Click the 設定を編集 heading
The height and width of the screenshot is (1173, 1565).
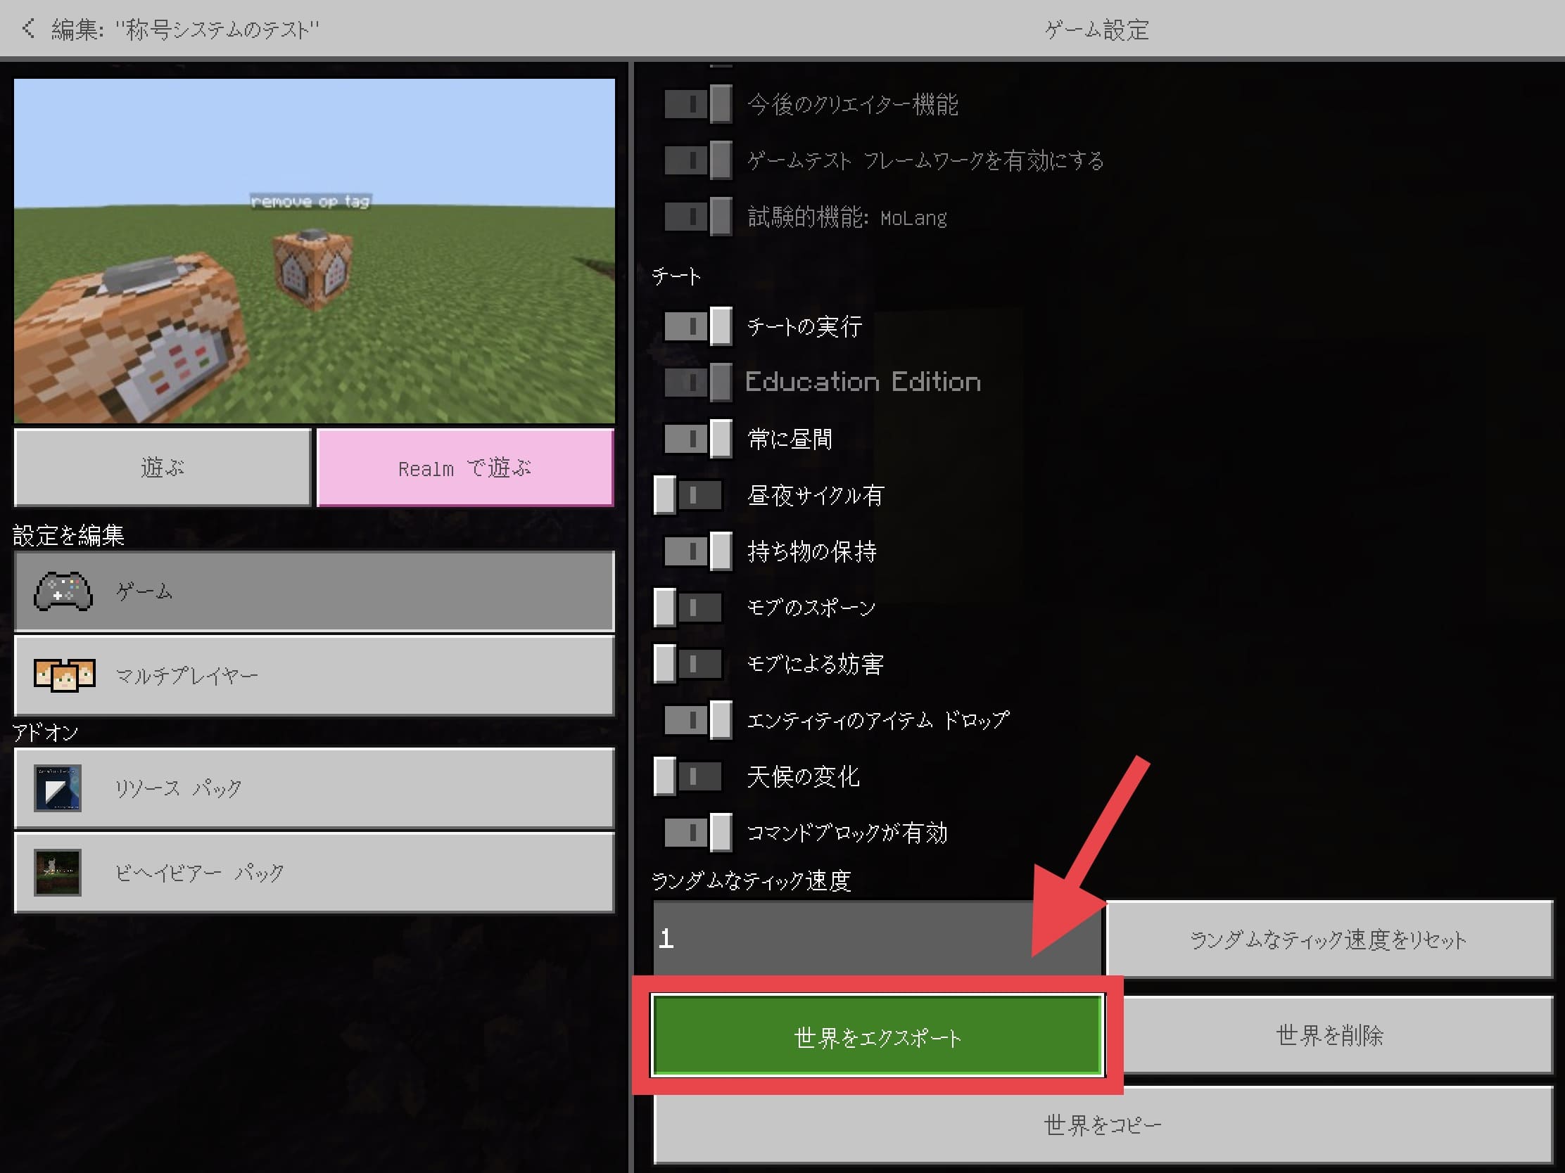[69, 535]
